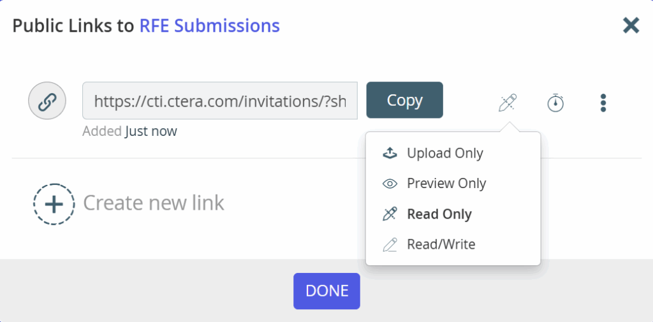This screenshot has width=653, height=322.
Task: Choose Preview Only from the permissions menu
Action: [446, 184]
